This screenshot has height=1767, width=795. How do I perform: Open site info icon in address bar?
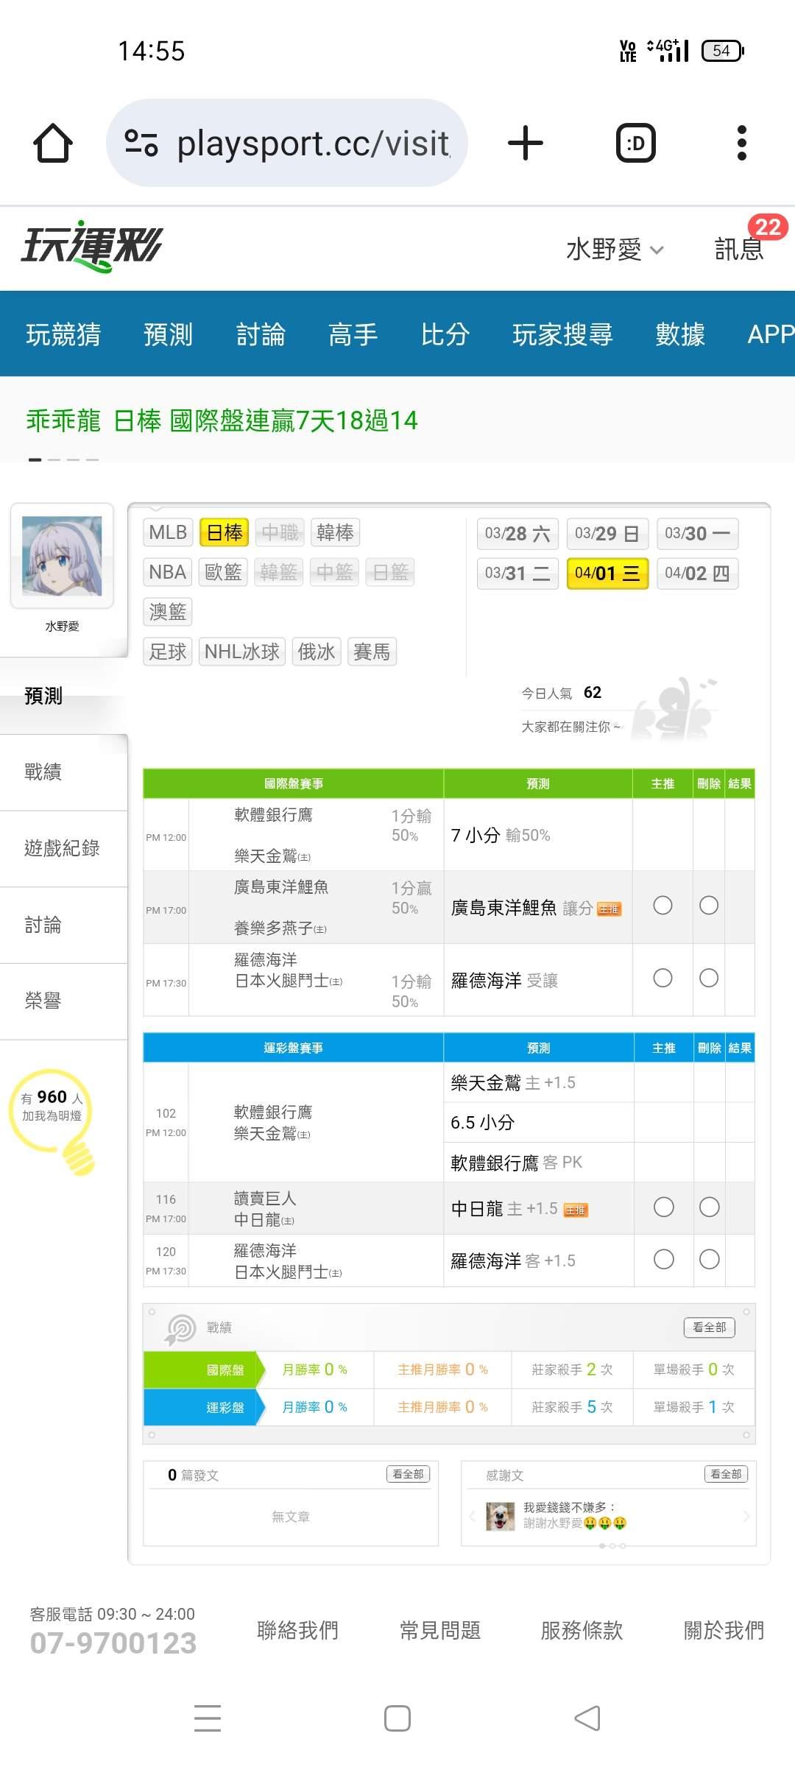click(x=141, y=143)
